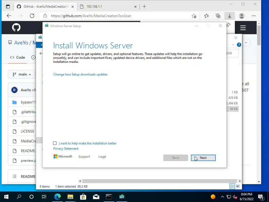Image resolution: width=269 pixels, height=202 pixels.
Task: Close the 192.168.1.1 tab
Action: pos(135,7)
